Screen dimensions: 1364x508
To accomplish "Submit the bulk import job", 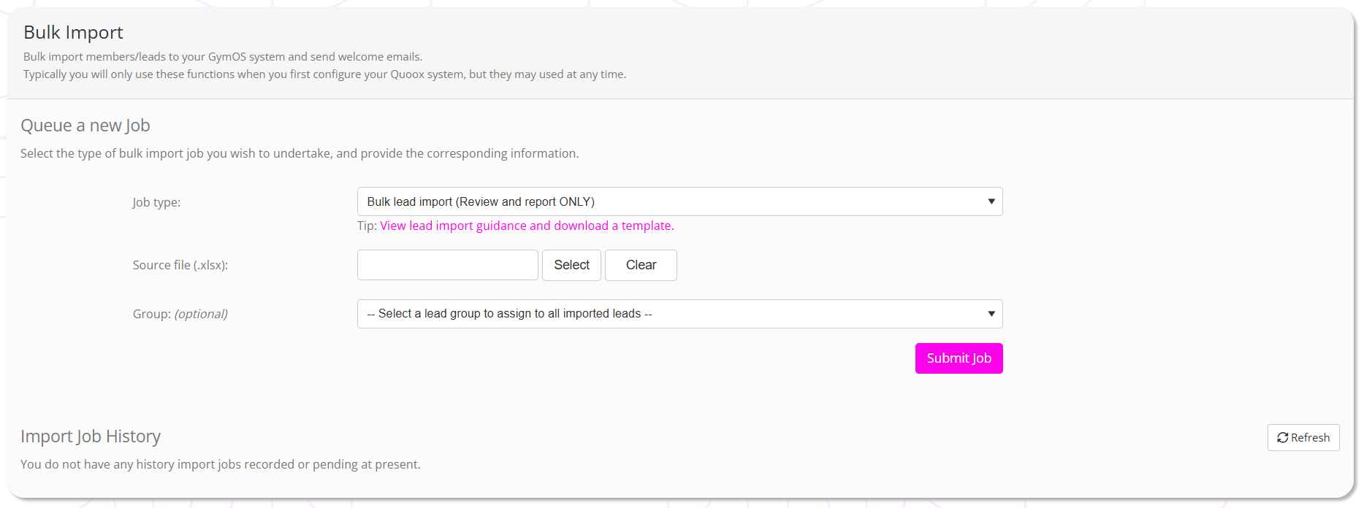I will coord(958,358).
